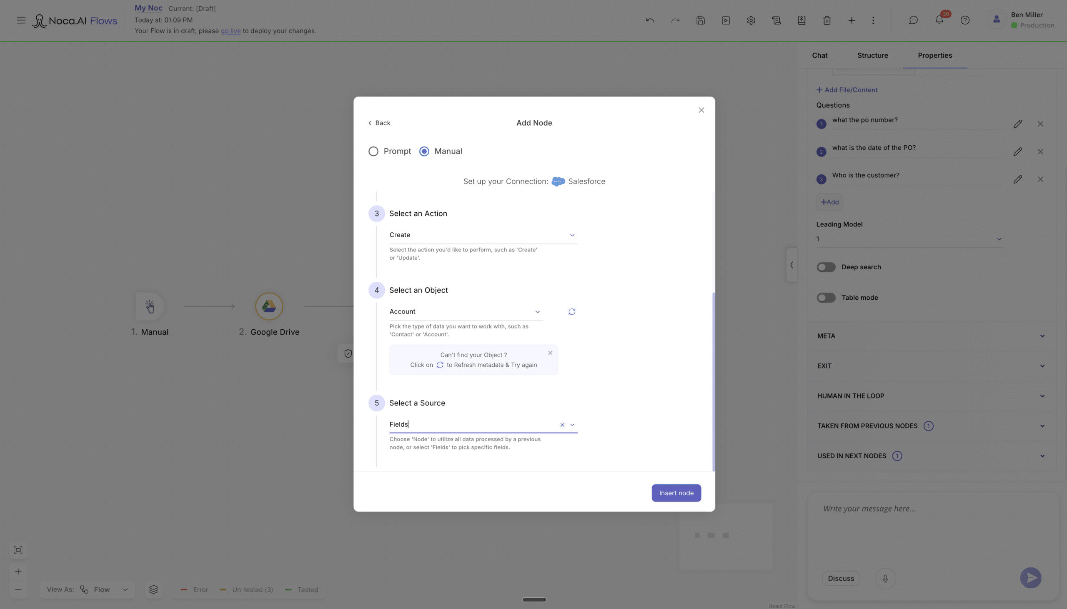Switch to the Chat tab
Viewport: 1067px width, 609px height.
tap(819, 56)
